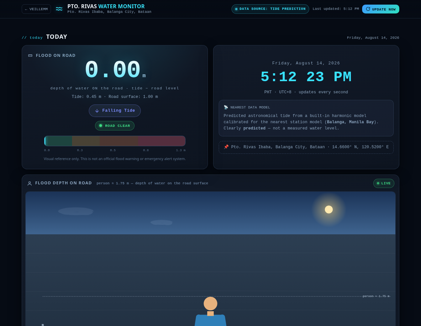This screenshot has width=421, height=326.
Task: Click the satellite icon beside Nearest Data Model
Action: click(226, 107)
